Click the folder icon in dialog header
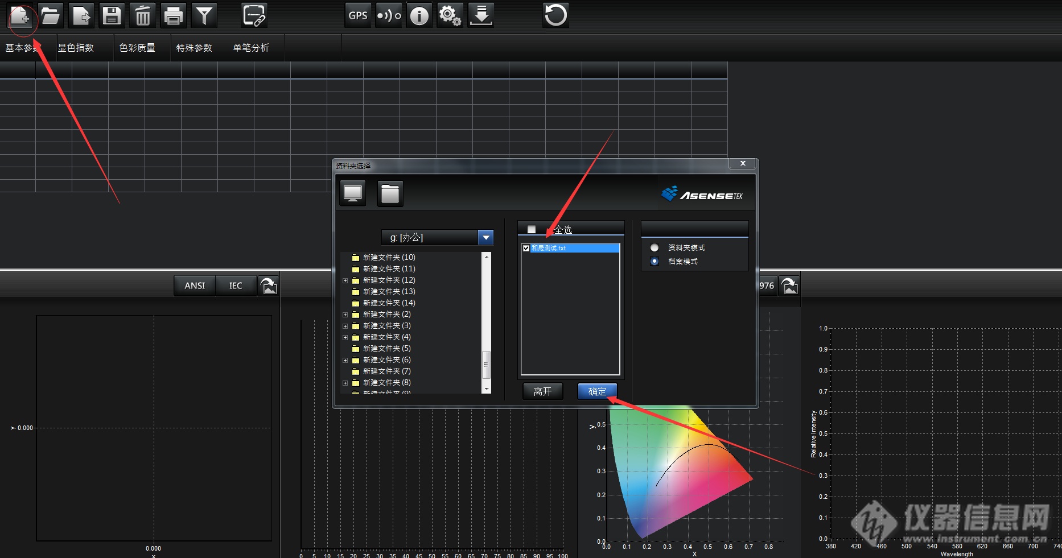 [x=390, y=193]
